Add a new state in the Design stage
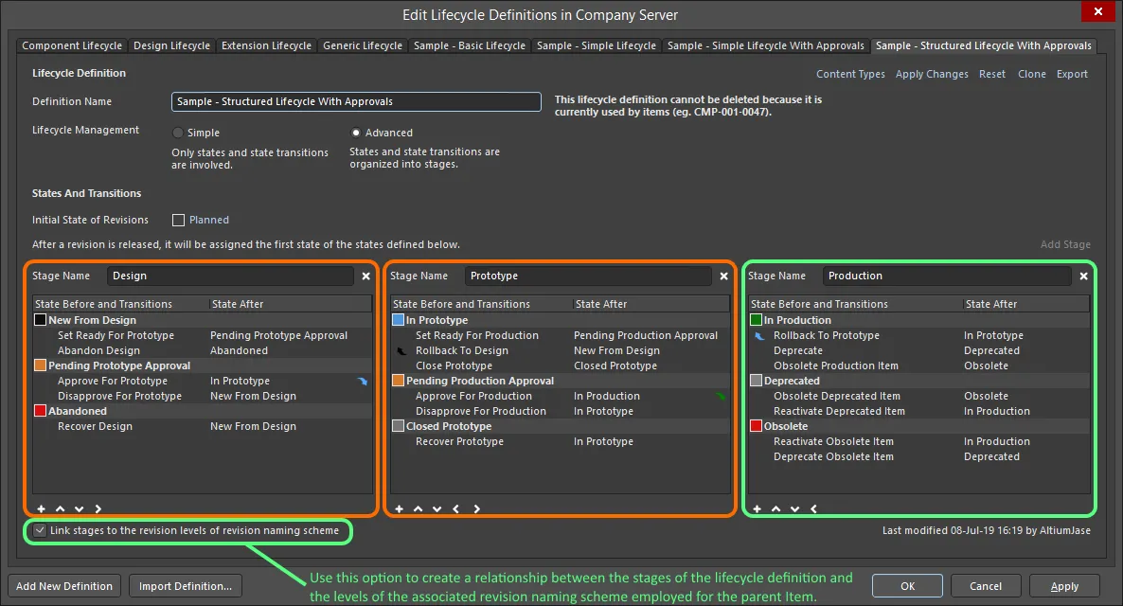1123x606 pixels. click(40, 509)
